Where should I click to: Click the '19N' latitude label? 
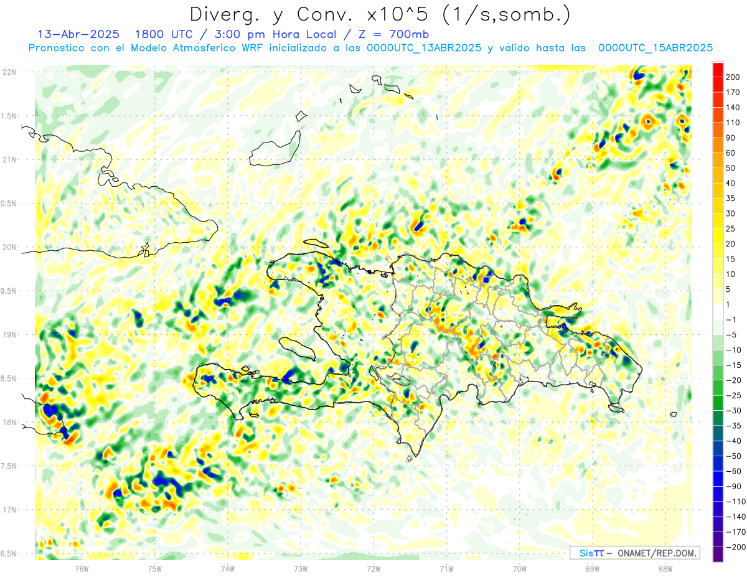[9, 335]
